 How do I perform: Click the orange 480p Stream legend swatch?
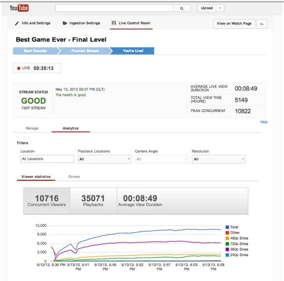pos(227,238)
